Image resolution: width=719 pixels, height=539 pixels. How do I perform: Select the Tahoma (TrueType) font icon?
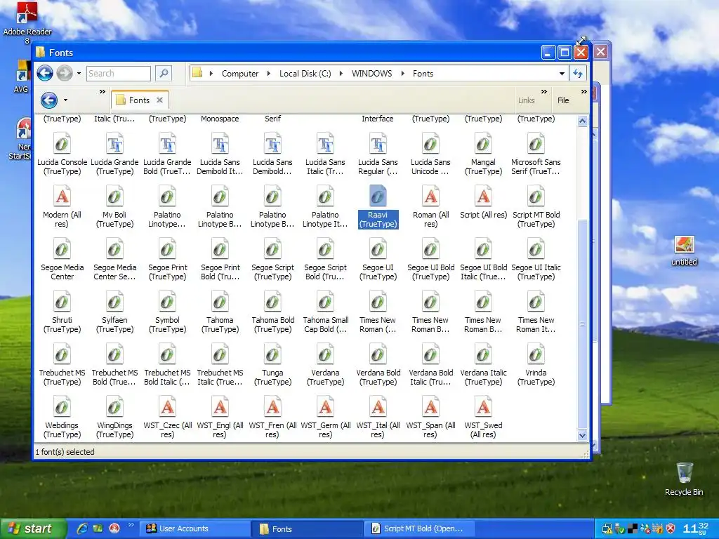click(220, 302)
